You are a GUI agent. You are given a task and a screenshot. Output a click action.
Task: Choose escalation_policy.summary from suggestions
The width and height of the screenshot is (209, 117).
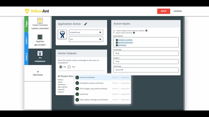(x=103, y=83)
